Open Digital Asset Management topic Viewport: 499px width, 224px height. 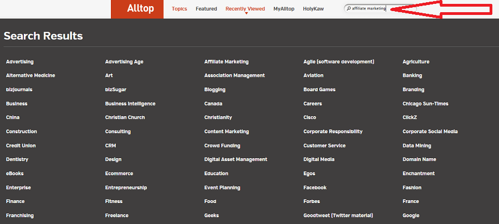(236, 159)
